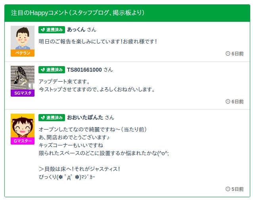Click the 連携済み badge beside おおいたぽんた
Image resolution: width=253 pixels, height=200 pixels.
pos(52,118)
